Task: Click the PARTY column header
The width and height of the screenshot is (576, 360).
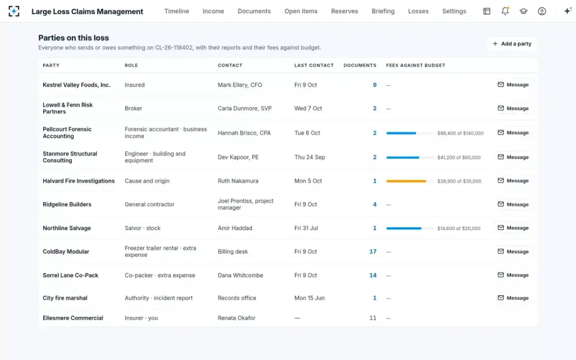Action: coord(51,65)
